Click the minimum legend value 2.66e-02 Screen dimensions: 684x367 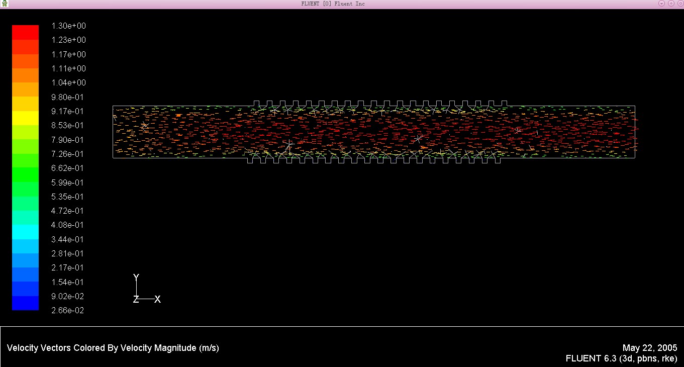[68, 311]
